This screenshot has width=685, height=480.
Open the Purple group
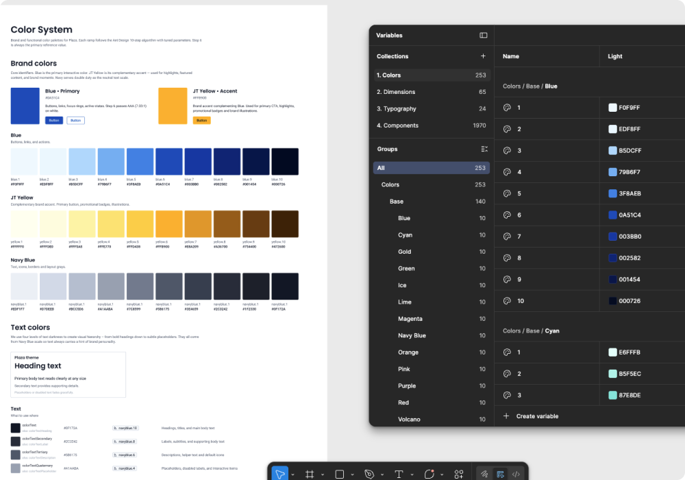coord(432,385)
